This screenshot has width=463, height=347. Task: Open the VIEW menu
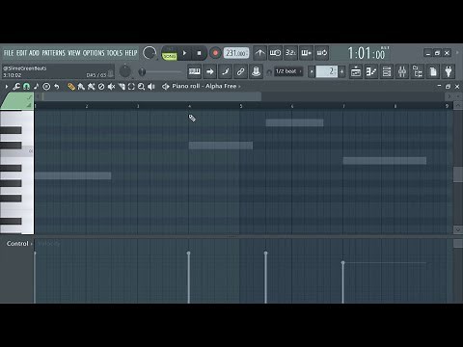pyautogui.click(x=74, y=53)
